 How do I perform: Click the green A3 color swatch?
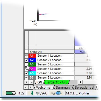coord(32,64)
